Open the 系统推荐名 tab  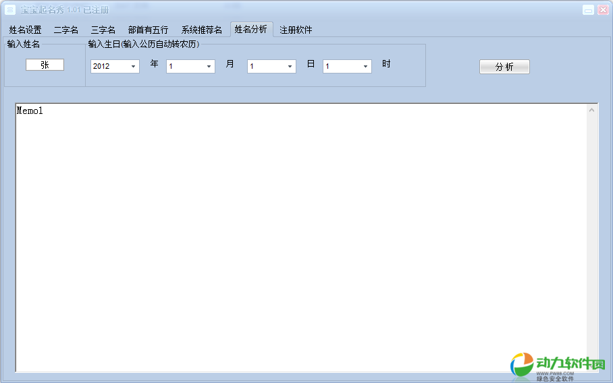coord(201,30)
